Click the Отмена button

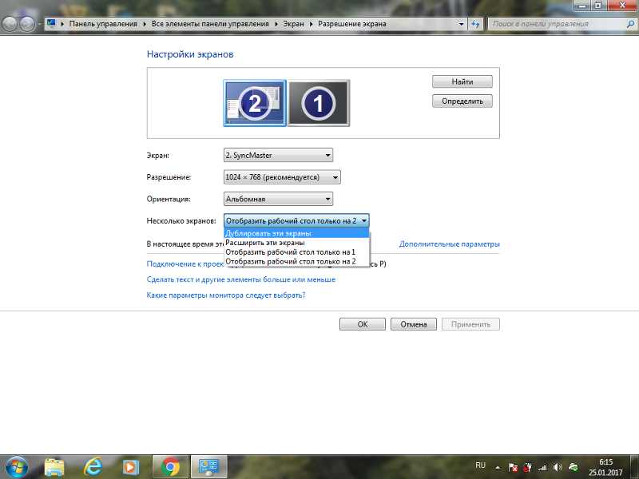point(414,324)
